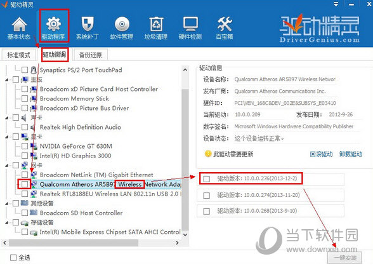
Task: Check driver version 10.0.0.268 box
Action: click(207, 211)
